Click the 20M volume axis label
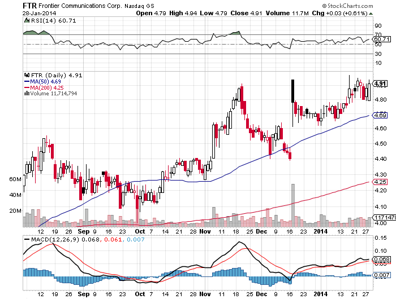396x299 pixels. click(15, 211)
